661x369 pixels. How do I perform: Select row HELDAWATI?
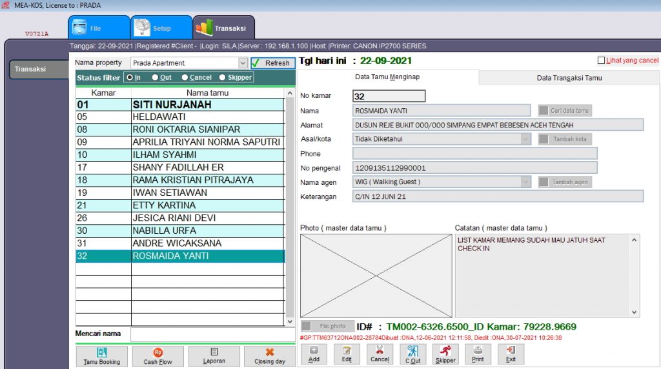[180, 117]
